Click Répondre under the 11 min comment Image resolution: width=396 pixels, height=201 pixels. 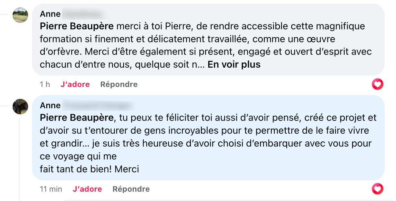coord(131,189)
